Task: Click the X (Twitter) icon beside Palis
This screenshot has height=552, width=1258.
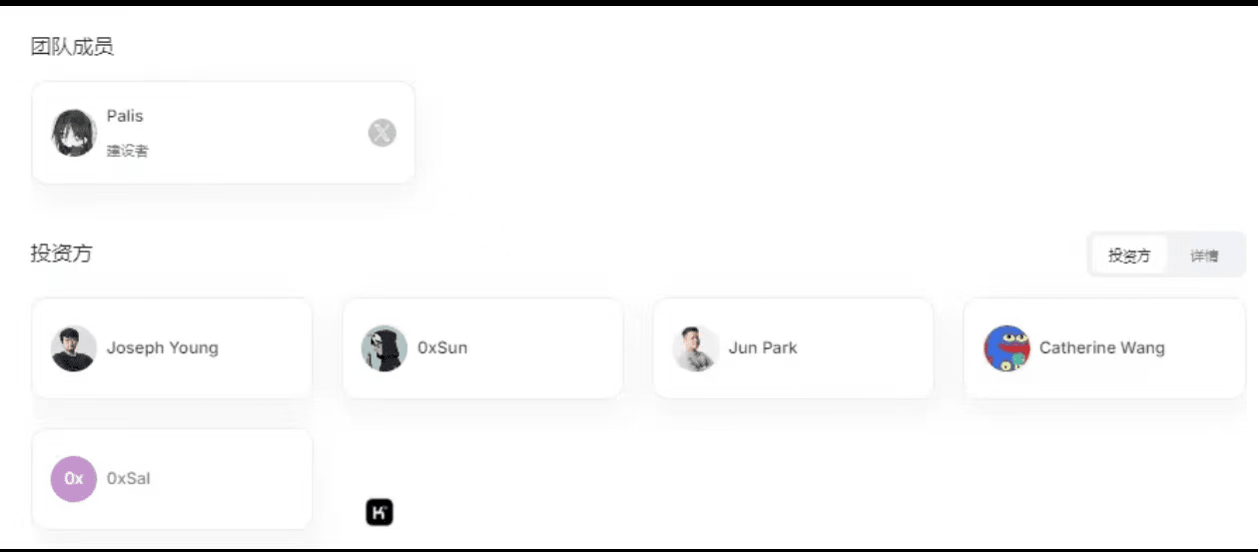Action: click(382, 132)
